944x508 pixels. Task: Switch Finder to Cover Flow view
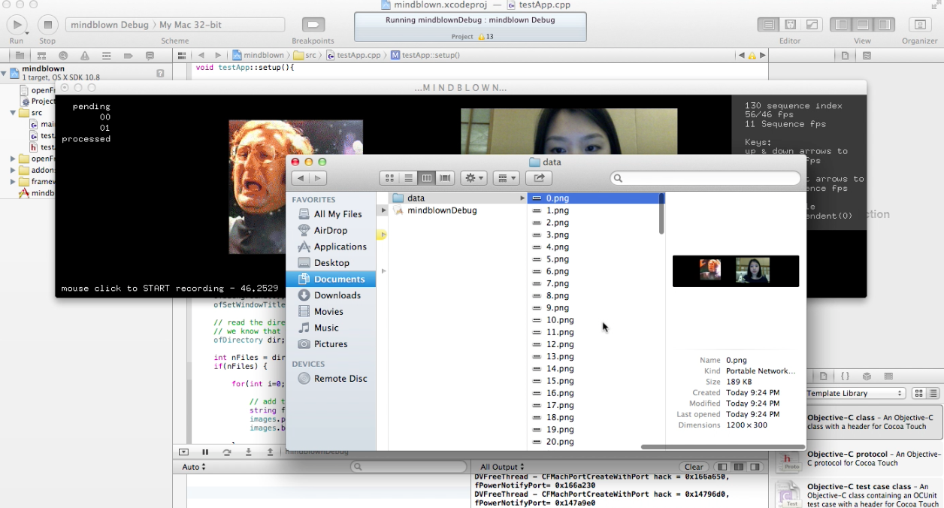(x=445, y=178)
